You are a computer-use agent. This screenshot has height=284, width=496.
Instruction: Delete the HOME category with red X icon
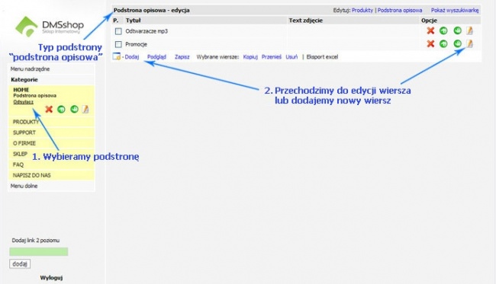click(x=49, y=109)
